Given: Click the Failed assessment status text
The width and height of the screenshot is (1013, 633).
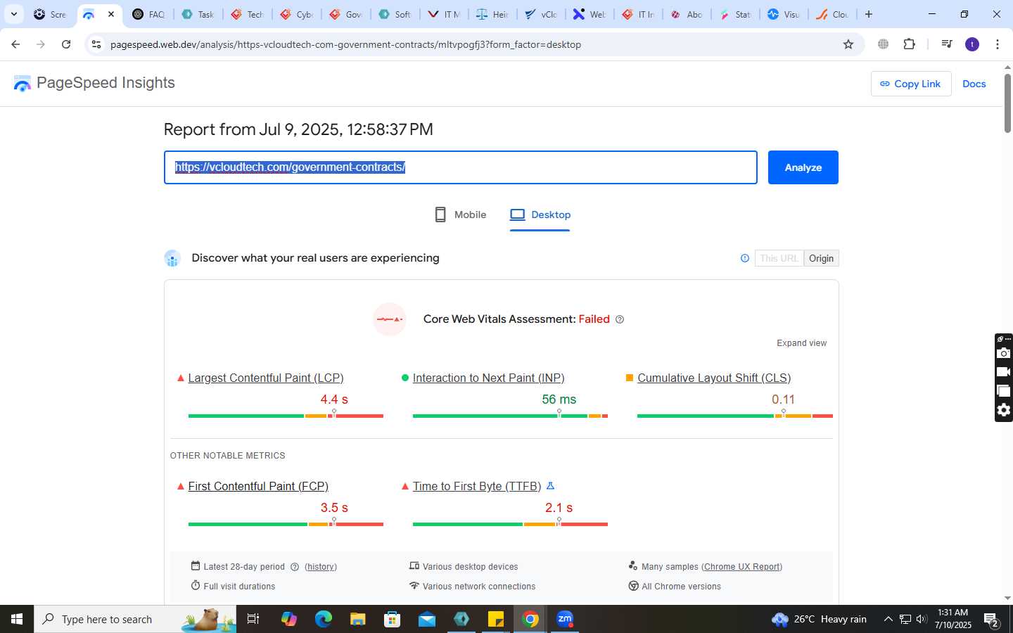Looking at the screenshot, I should pyautogui.click(x=594, y=319).
